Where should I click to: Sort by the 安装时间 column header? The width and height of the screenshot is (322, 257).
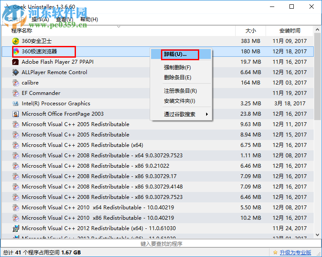point(289,31)
